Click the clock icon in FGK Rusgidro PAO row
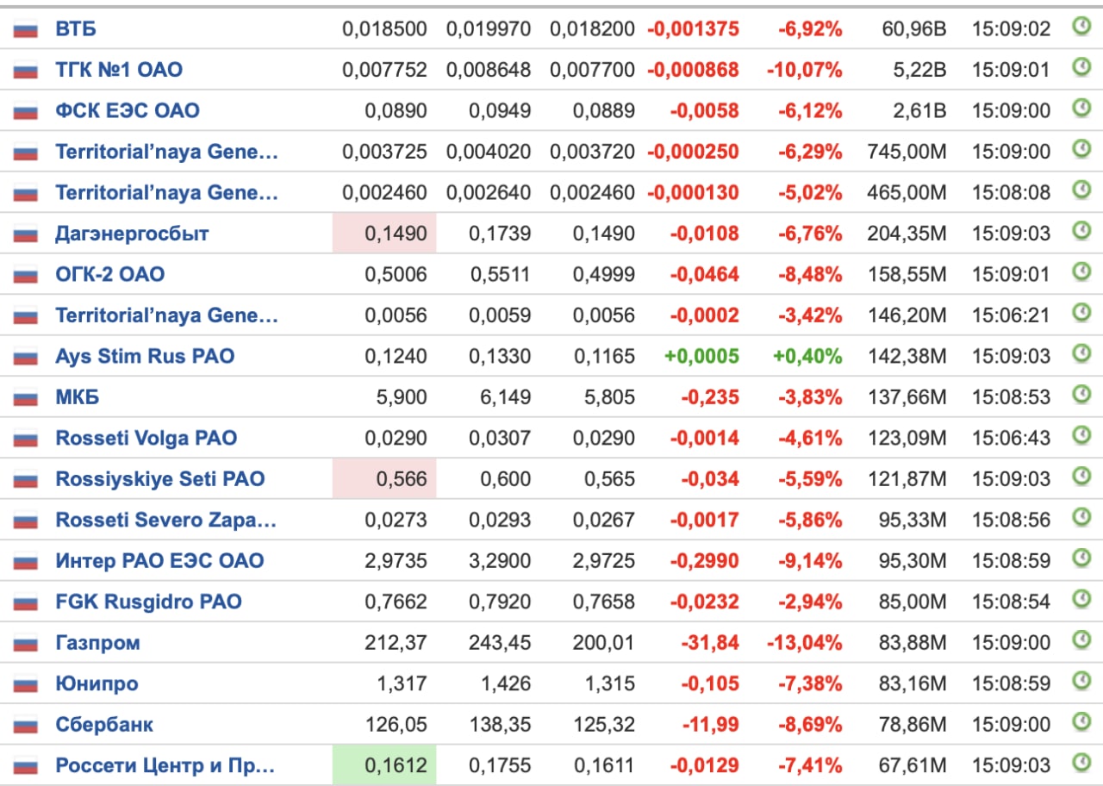This screenshot has width=1103, height=786. click(x=1081, y=599)
